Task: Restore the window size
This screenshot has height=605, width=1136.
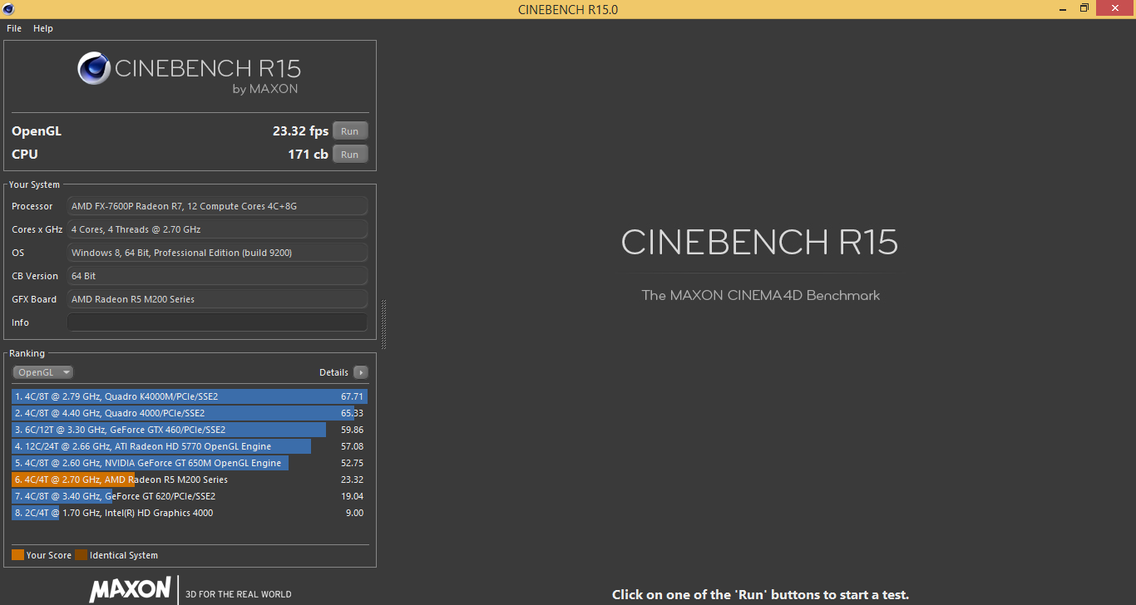Action: click(1084, 8)
